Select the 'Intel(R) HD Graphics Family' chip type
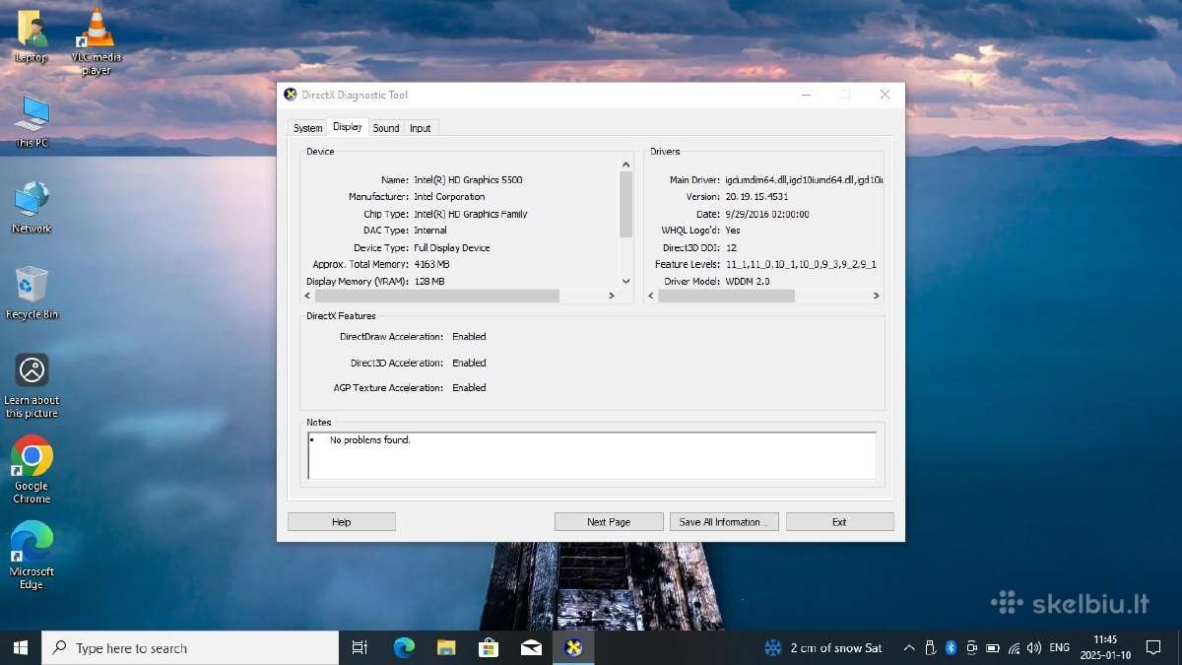Image resolution: width=1182 pixels, height=665 pixels. 471,214
